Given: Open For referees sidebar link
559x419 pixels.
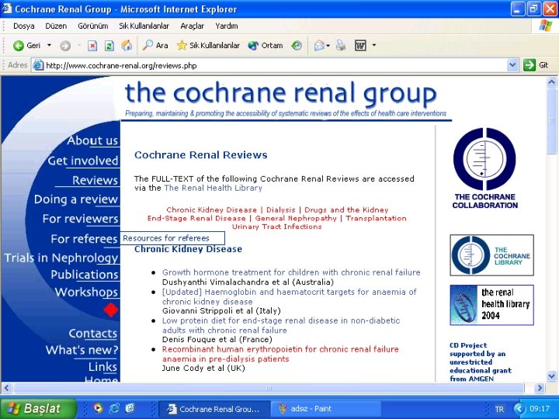Looking at the screenshot, I should (x=84, y=238).
